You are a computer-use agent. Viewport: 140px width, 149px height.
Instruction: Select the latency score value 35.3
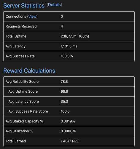click(x=64, y=101)
